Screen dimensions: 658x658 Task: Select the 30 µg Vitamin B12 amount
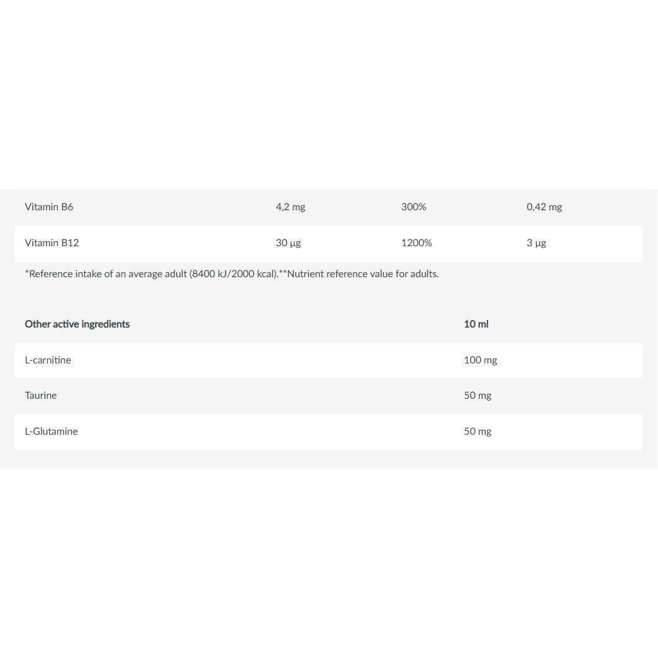coord(288,243)
